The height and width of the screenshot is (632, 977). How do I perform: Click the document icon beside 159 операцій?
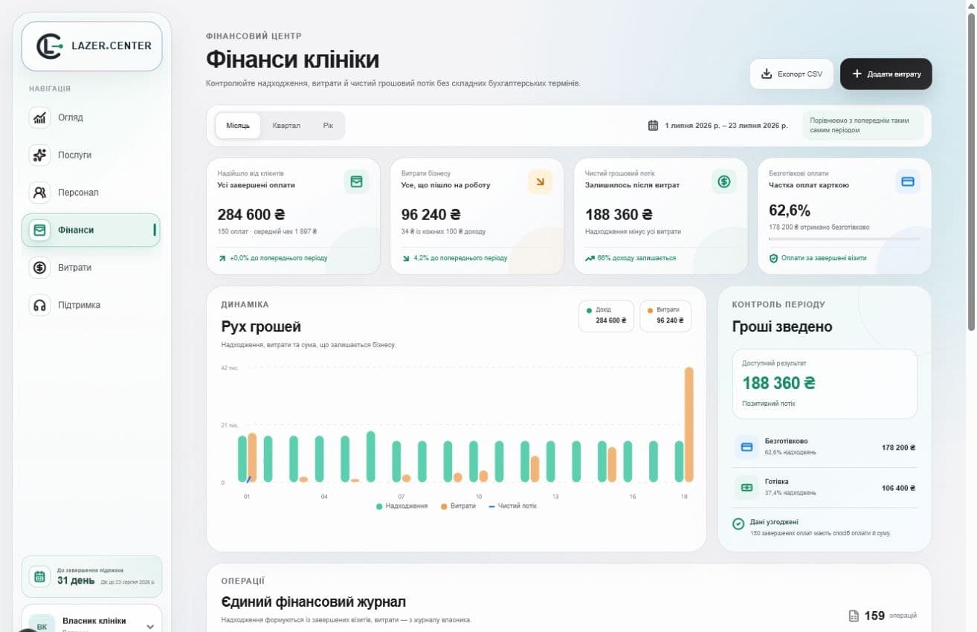point(854,616)
